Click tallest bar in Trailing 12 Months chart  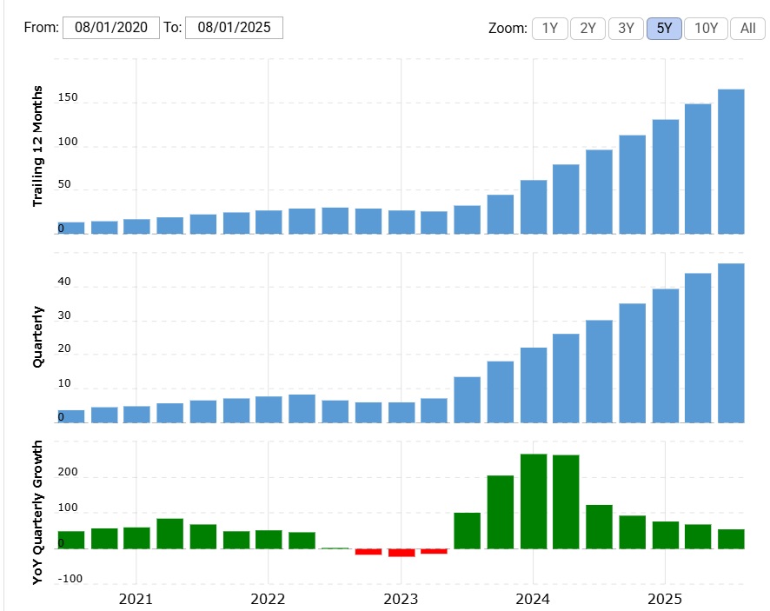point(731,162)
